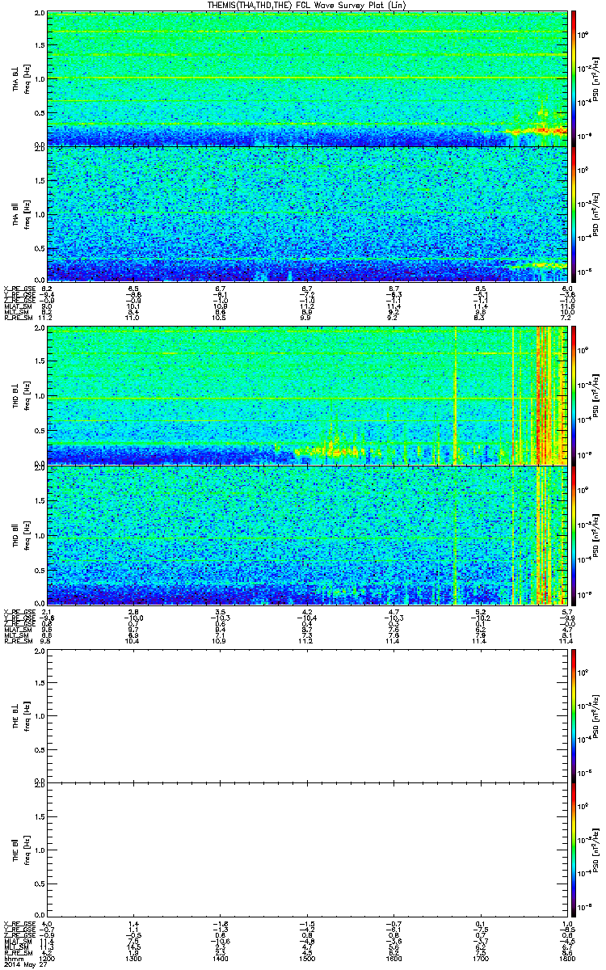Click the red broadband burst in THD BL panel

coord(544,396)
